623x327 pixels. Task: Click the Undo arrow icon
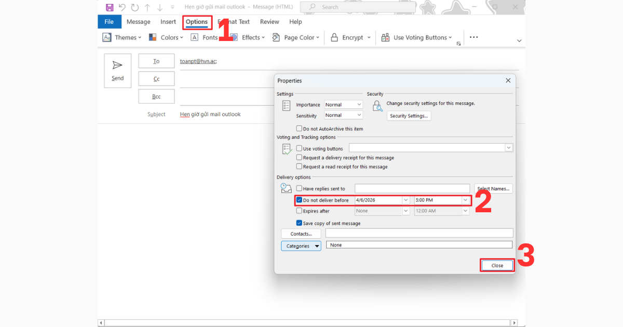(123, 7)
